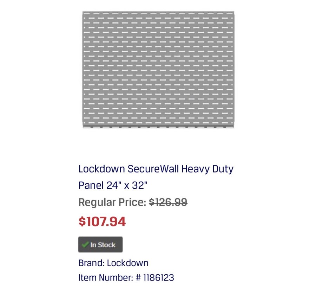Image resolution: width=316 pixels, height=297 pixels.
Task: Click the Brand: label text
Action: (91, 263)
